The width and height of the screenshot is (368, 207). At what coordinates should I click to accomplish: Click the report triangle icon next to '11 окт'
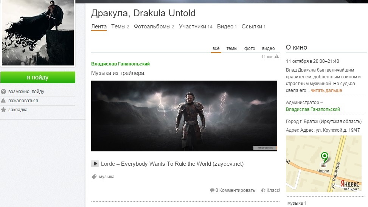[x=277, y=56]
